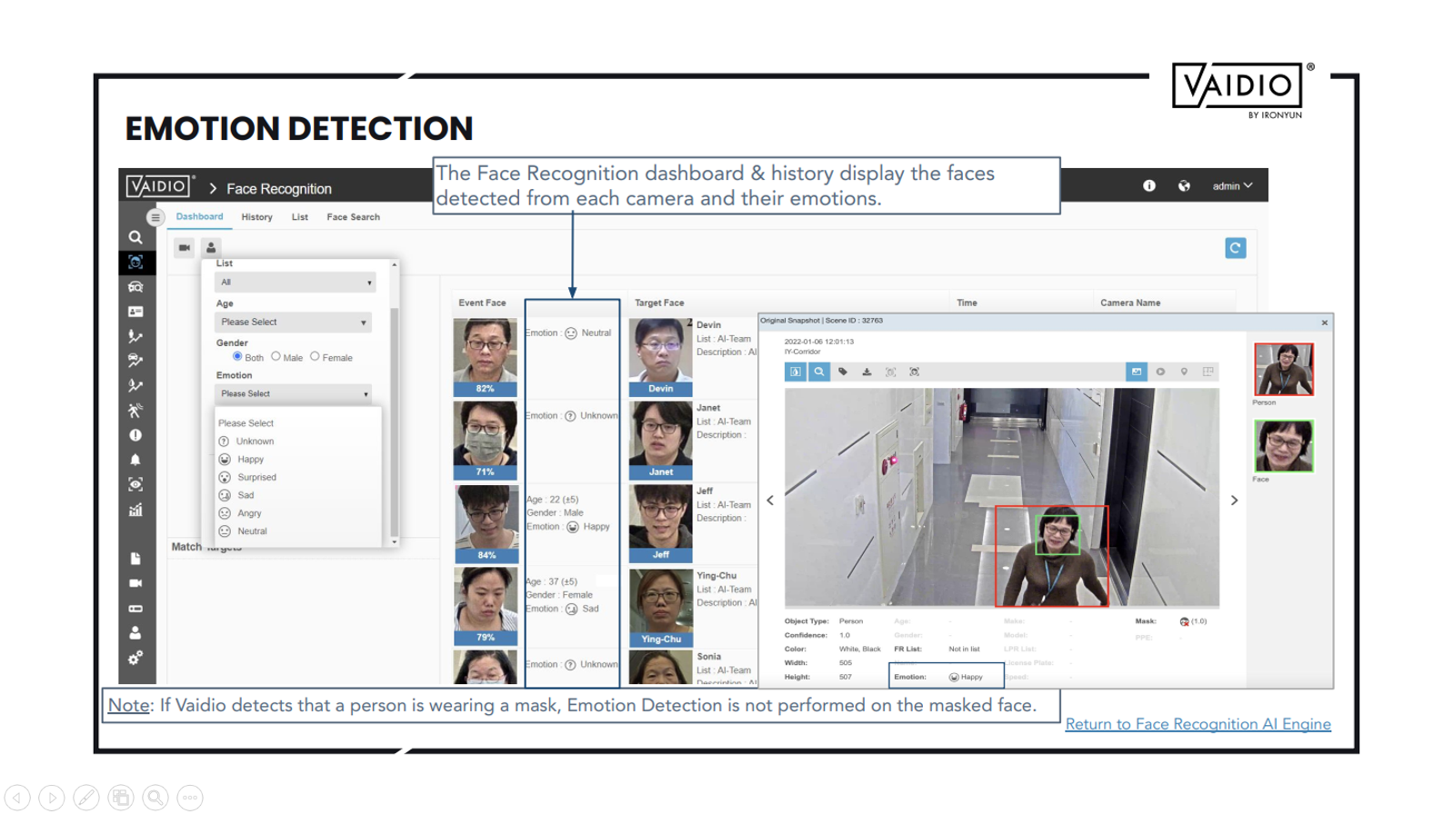Screen dimensions: 1454x814
Task: Open the slide zoom magnifier control
Action: tap(155, 798)
